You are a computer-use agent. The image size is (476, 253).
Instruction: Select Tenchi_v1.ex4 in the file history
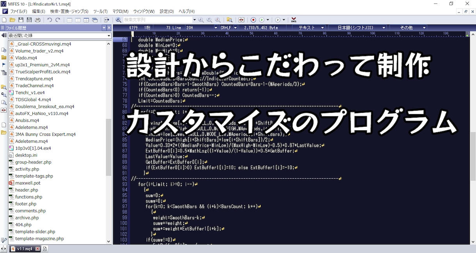30,92
